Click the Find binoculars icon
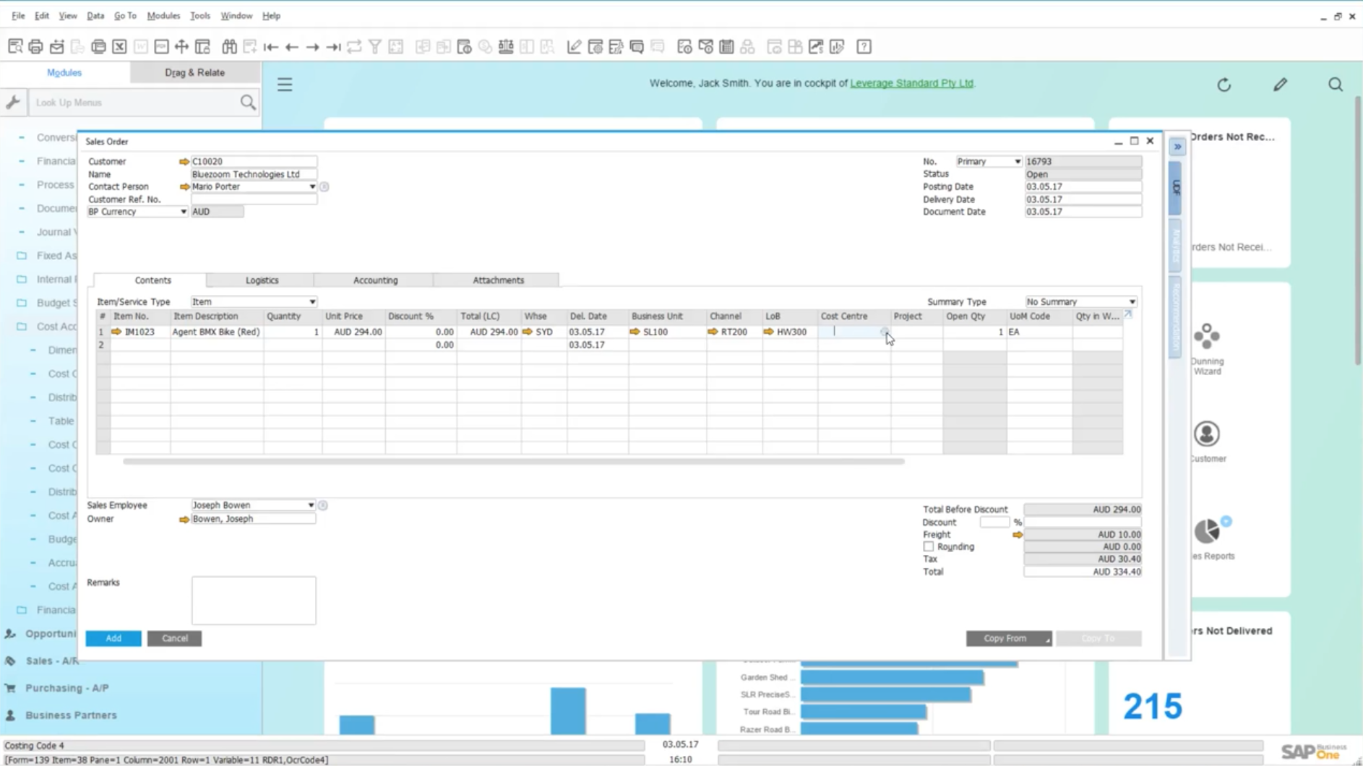1363x766 pixels. (229, 47)
